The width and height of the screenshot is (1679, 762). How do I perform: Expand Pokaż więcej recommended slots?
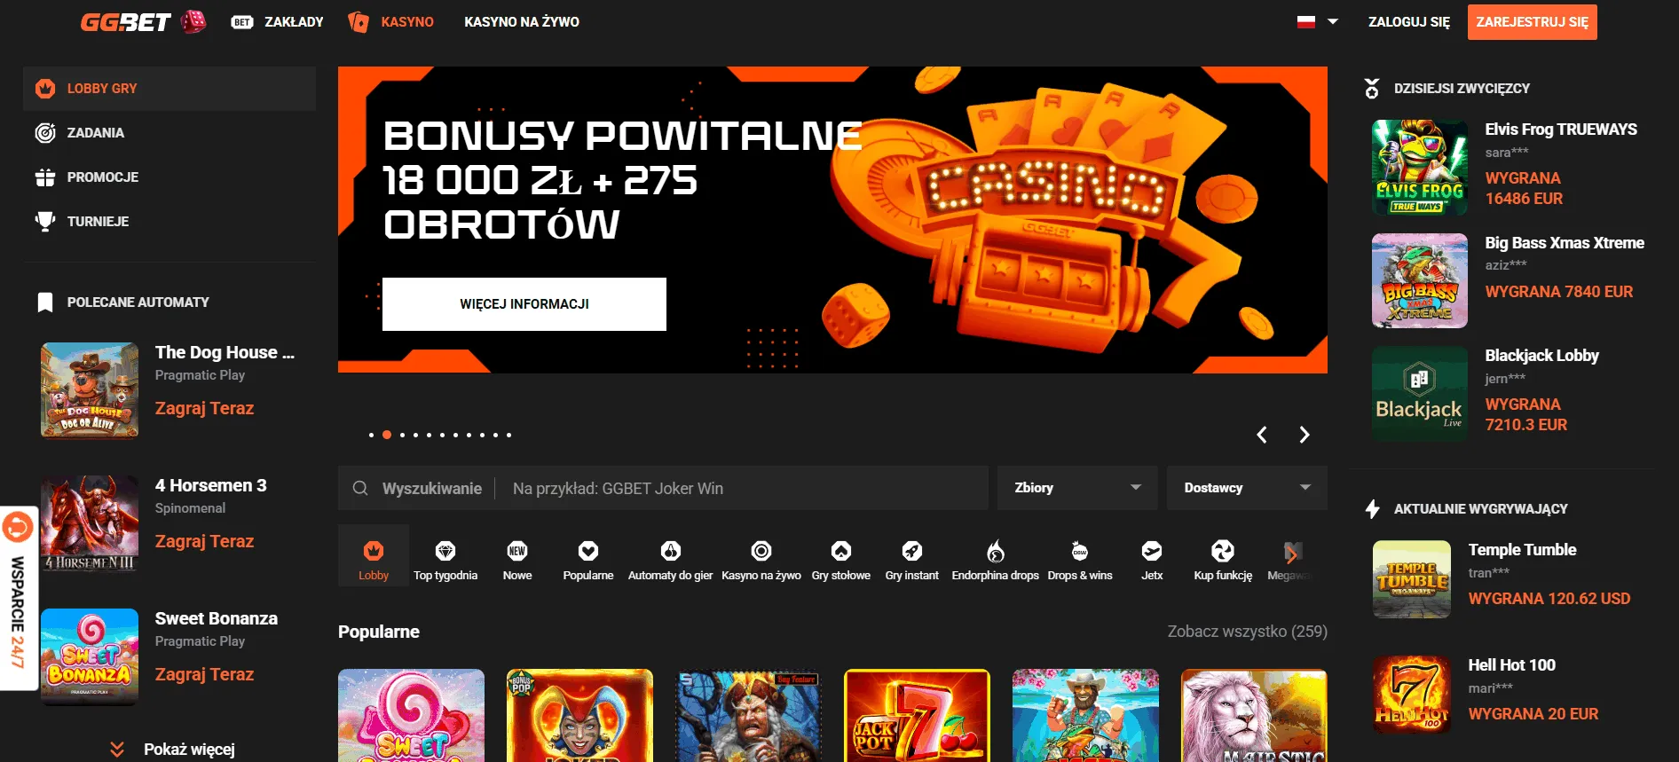pos(174,750)
